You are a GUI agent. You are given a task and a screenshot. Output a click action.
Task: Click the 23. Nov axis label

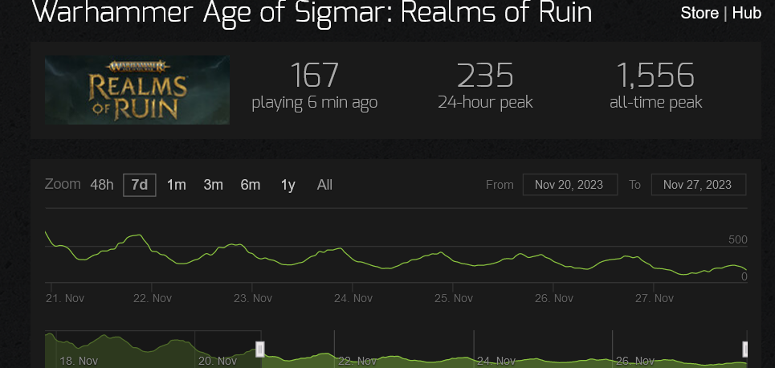click(x=253, y=298)
